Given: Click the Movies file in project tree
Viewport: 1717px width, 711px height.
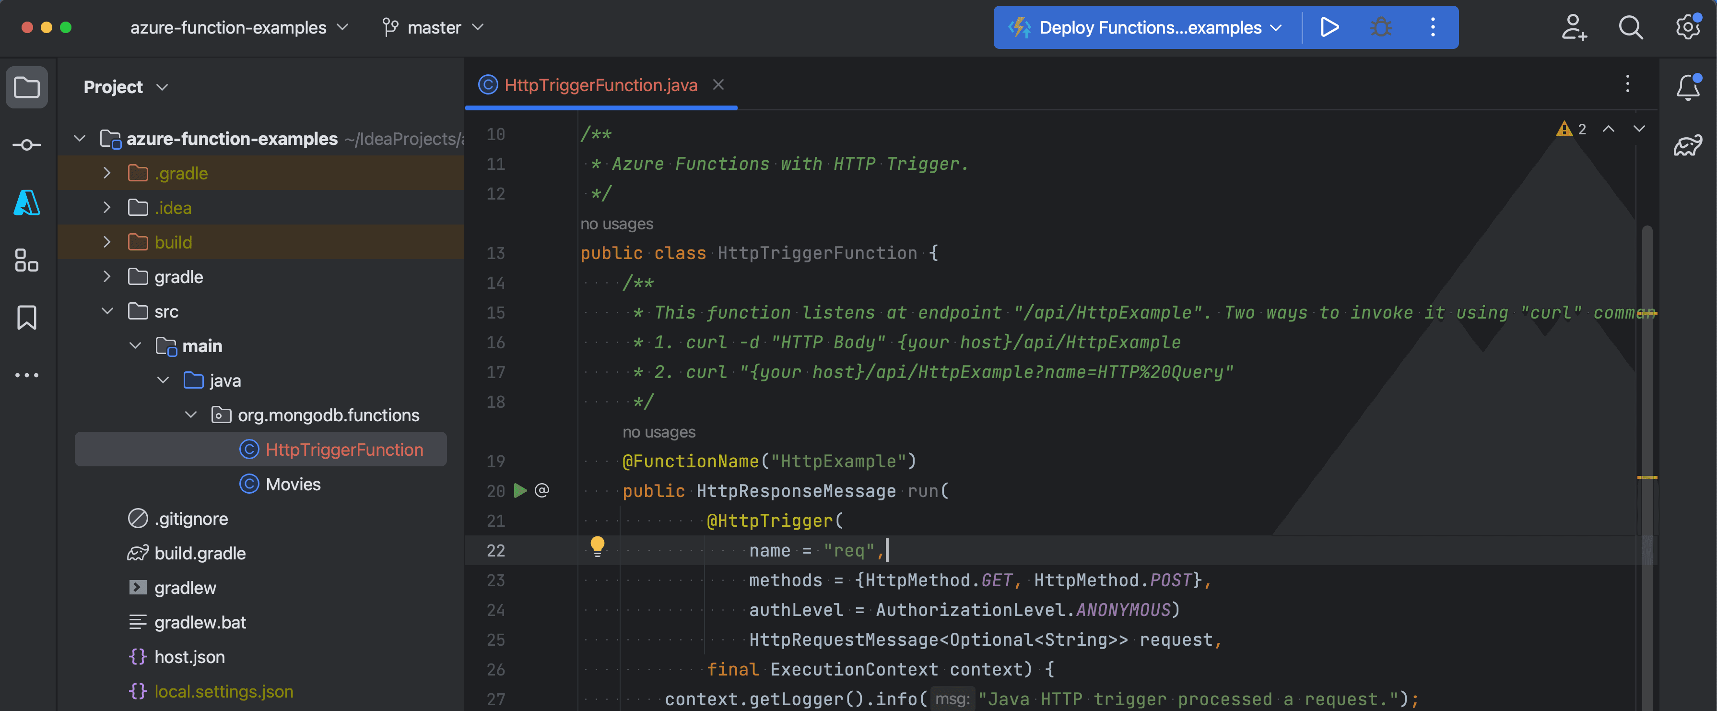Looking at the screenshot, I should [x=293, y=483].
